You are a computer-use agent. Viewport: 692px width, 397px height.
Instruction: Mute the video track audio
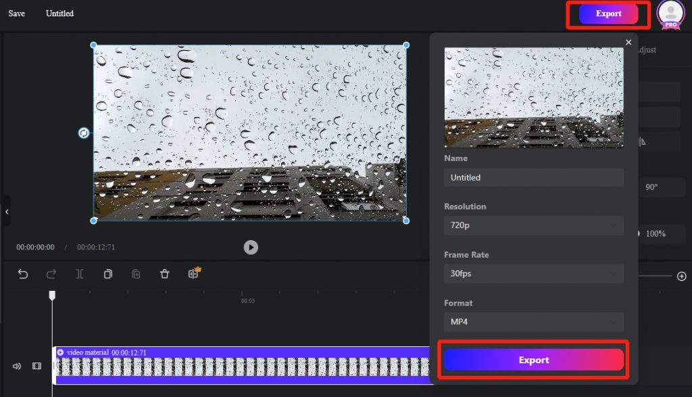[15, 366]
